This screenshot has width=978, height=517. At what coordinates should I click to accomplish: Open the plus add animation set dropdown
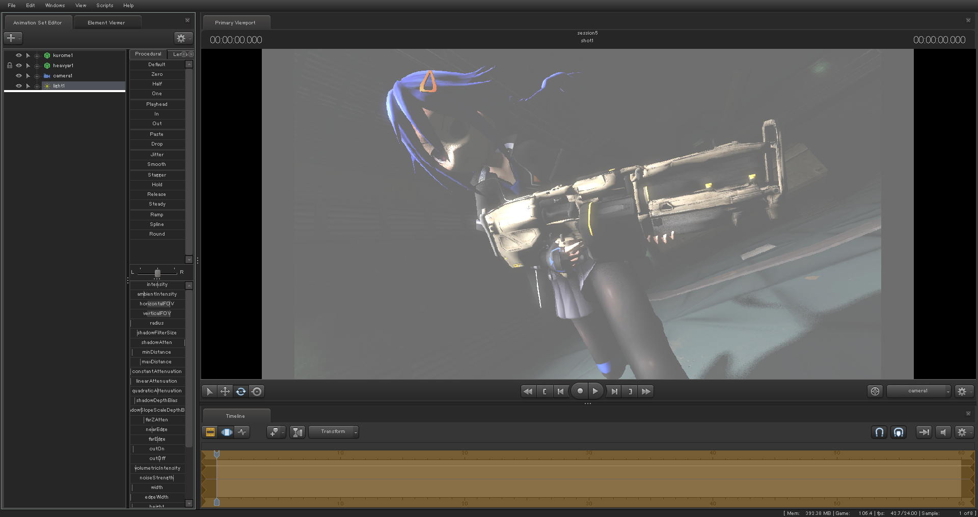[13, 38]
